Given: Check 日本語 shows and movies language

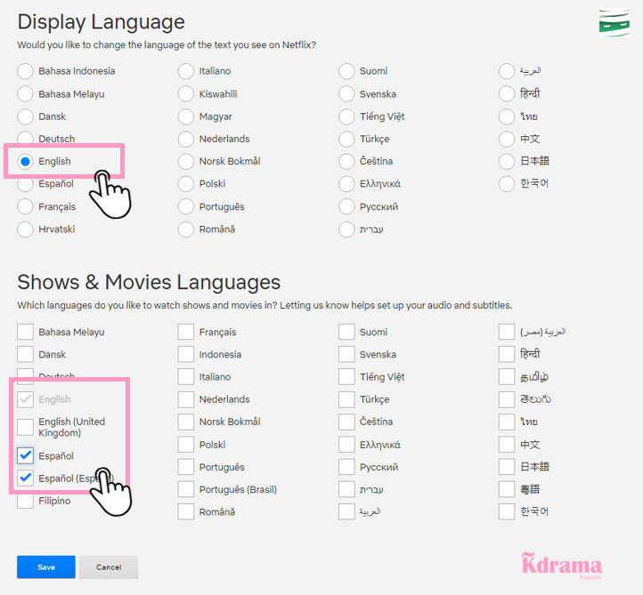Looking at the screenshot, I should tap(507, 467).
